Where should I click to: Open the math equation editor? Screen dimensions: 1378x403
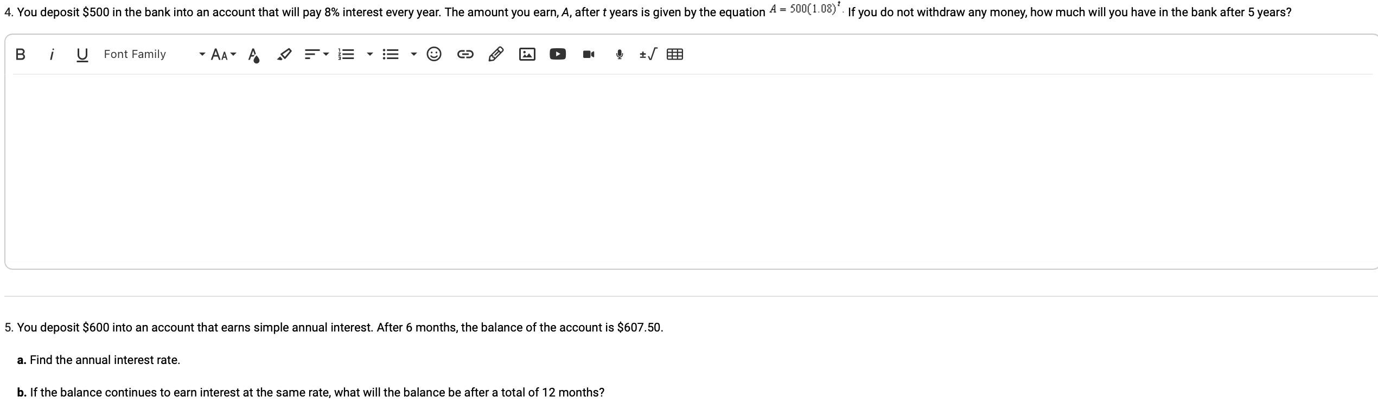(647, 54)
